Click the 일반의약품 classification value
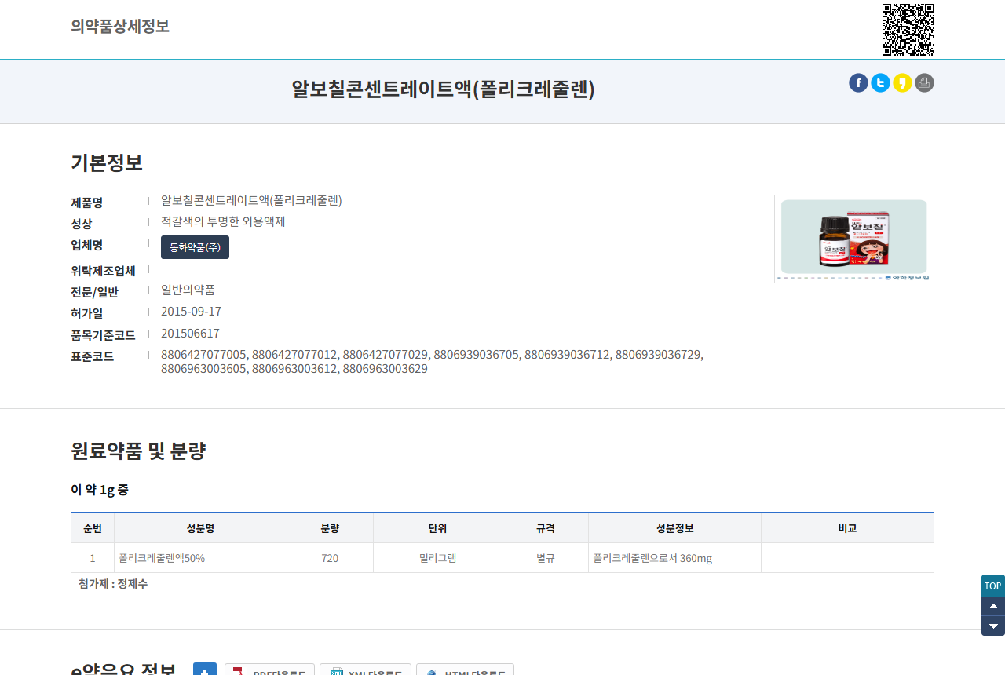This screenshot has width=1005, height=675. click(x=188, y=290)
